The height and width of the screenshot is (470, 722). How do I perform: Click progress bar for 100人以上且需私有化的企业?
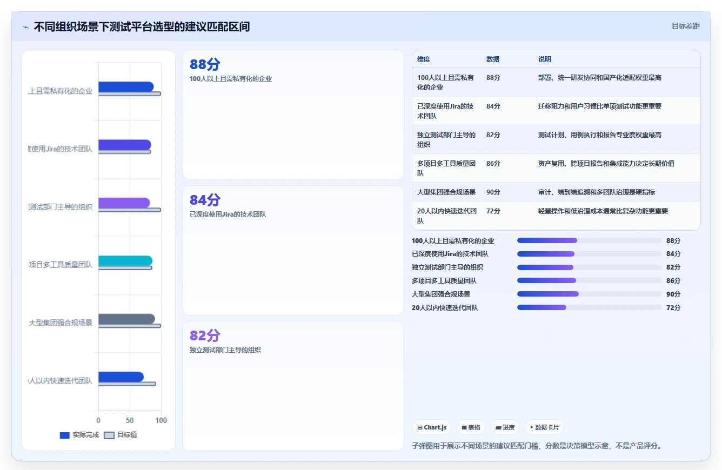[590, 240]
